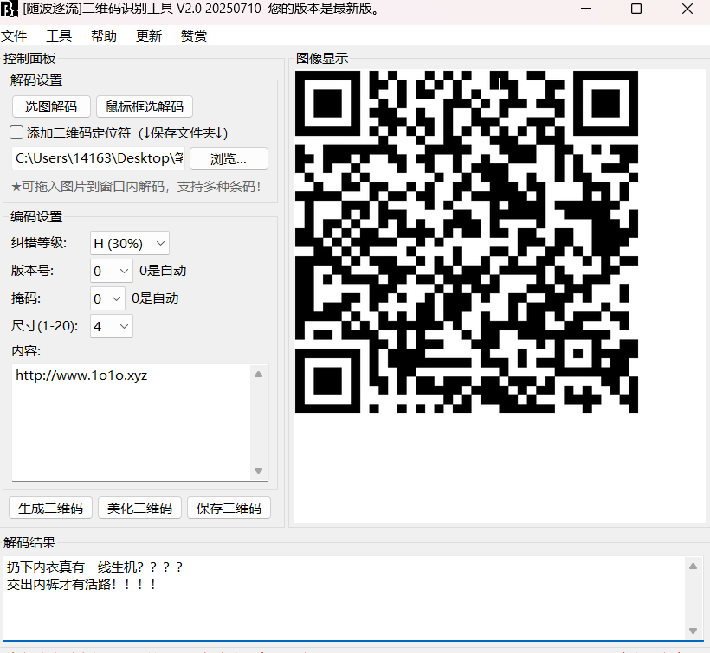Click the save folder path field

pos(98,159)
